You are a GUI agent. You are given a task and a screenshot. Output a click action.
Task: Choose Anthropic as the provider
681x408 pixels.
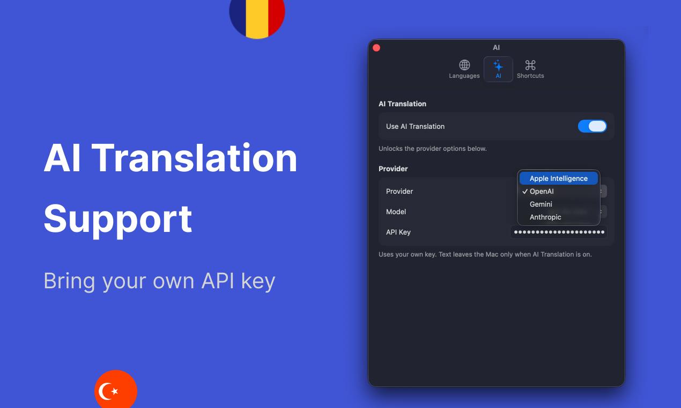tap(559, 217)
